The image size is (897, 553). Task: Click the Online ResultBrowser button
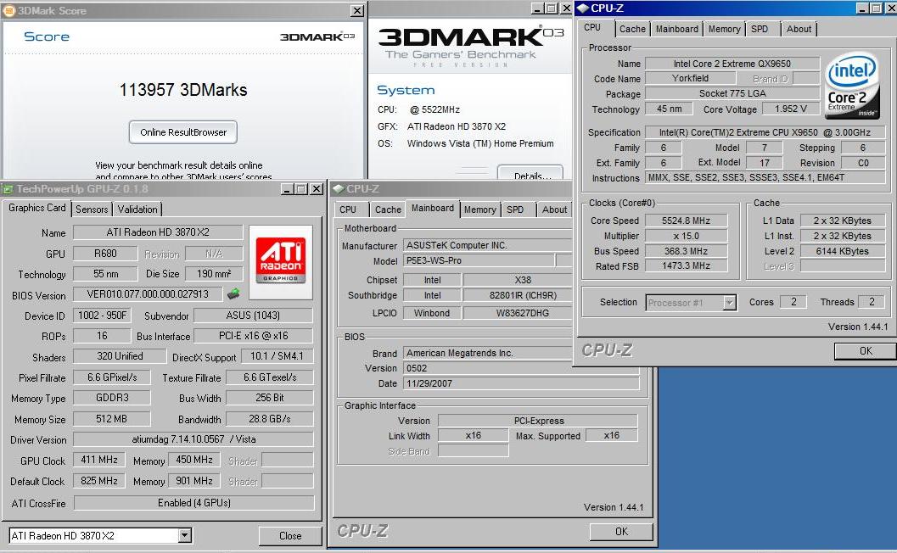tap(183, 132)
